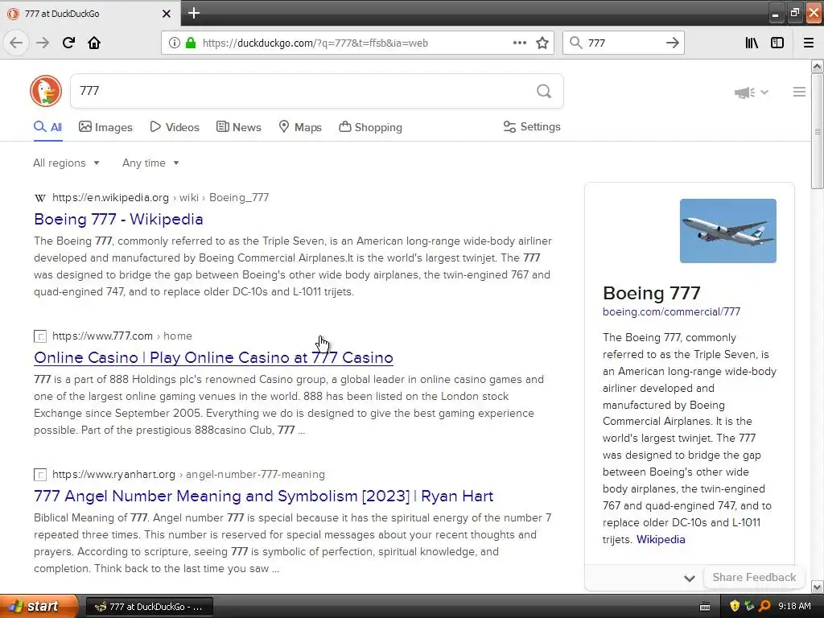
Task: Run search with magnifier in DuckDuckGo box
Action: [x=544, y=92]
